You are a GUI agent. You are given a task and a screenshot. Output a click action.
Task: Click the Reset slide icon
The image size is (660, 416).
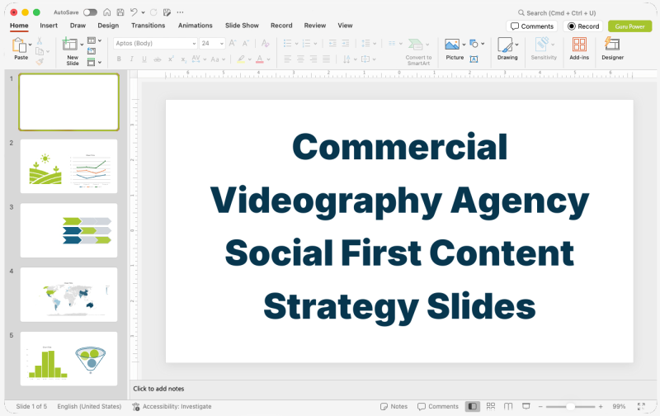click(x=92, y=51)
